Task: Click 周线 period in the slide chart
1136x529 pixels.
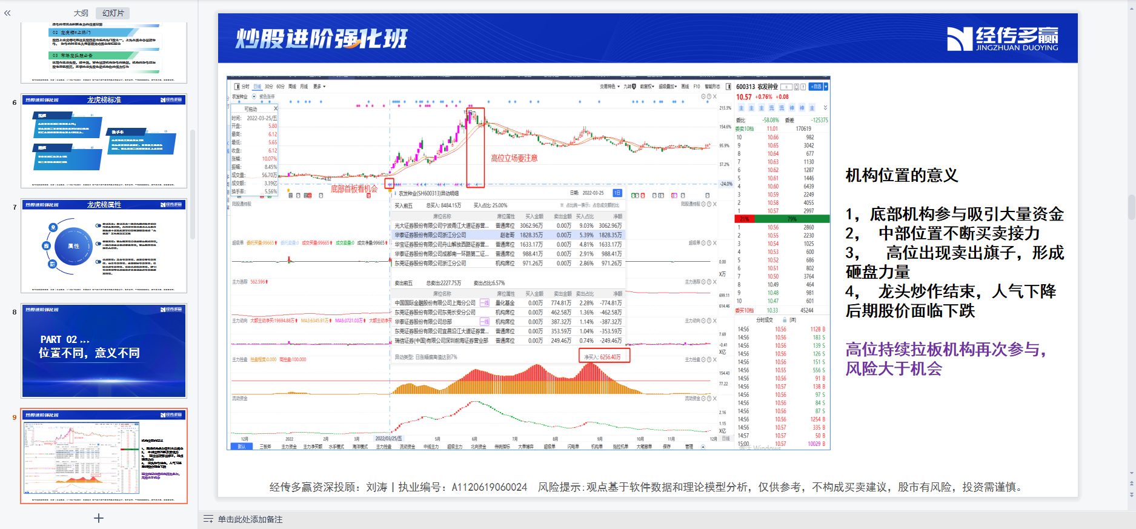Action: [x=292, y=87]
